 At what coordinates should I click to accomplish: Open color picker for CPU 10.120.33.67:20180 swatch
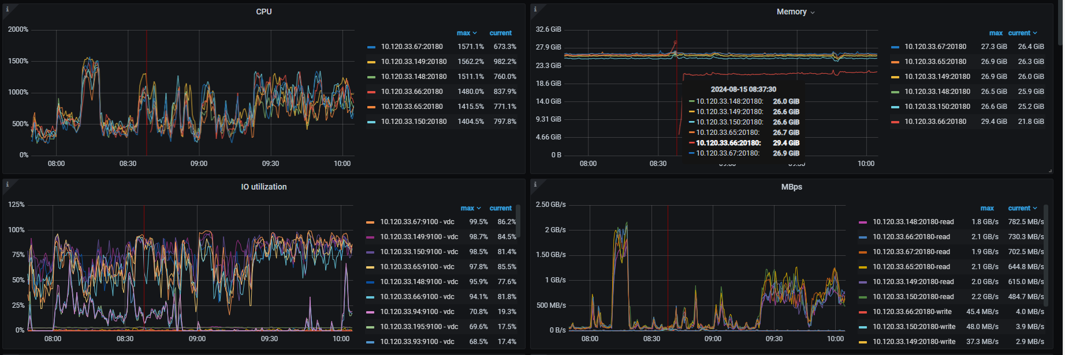[371, 47]
